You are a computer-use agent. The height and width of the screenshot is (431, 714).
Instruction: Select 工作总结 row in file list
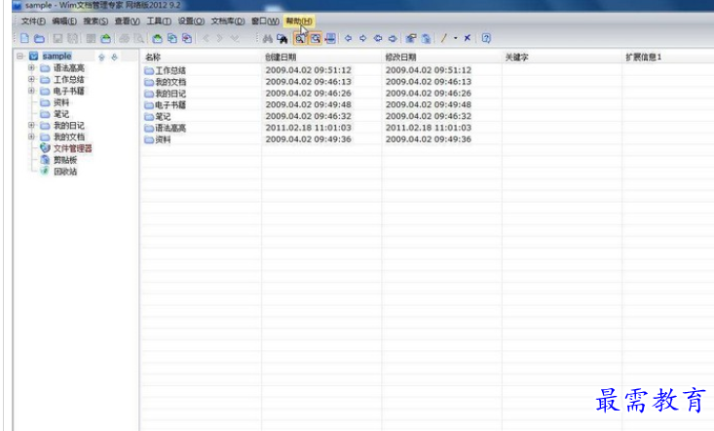tap(170, 70)
